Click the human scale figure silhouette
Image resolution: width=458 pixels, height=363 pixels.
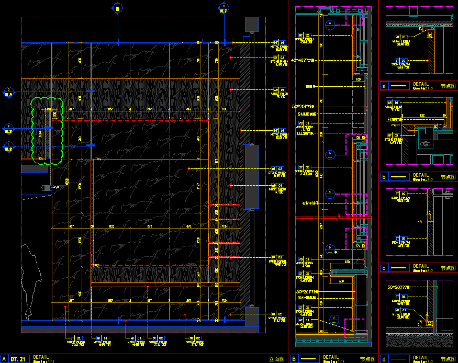coord(31,282)
